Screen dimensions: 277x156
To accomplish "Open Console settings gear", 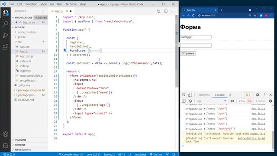I will pyautogui.click(x=271, y=101).
